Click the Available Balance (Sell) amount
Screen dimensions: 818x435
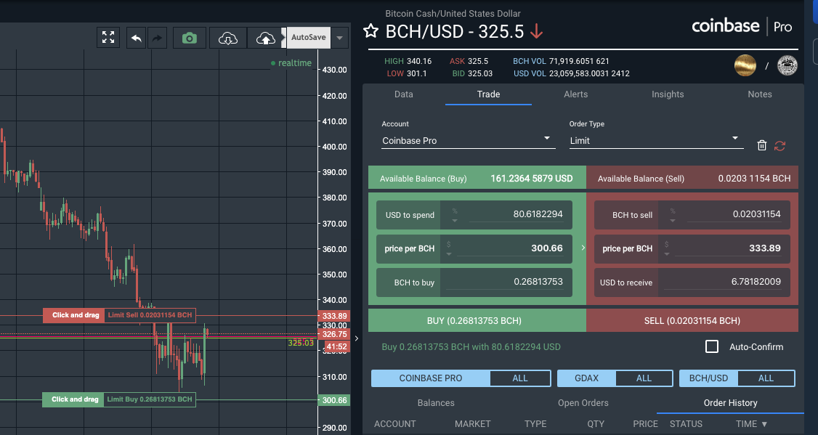tap(754, 179)
